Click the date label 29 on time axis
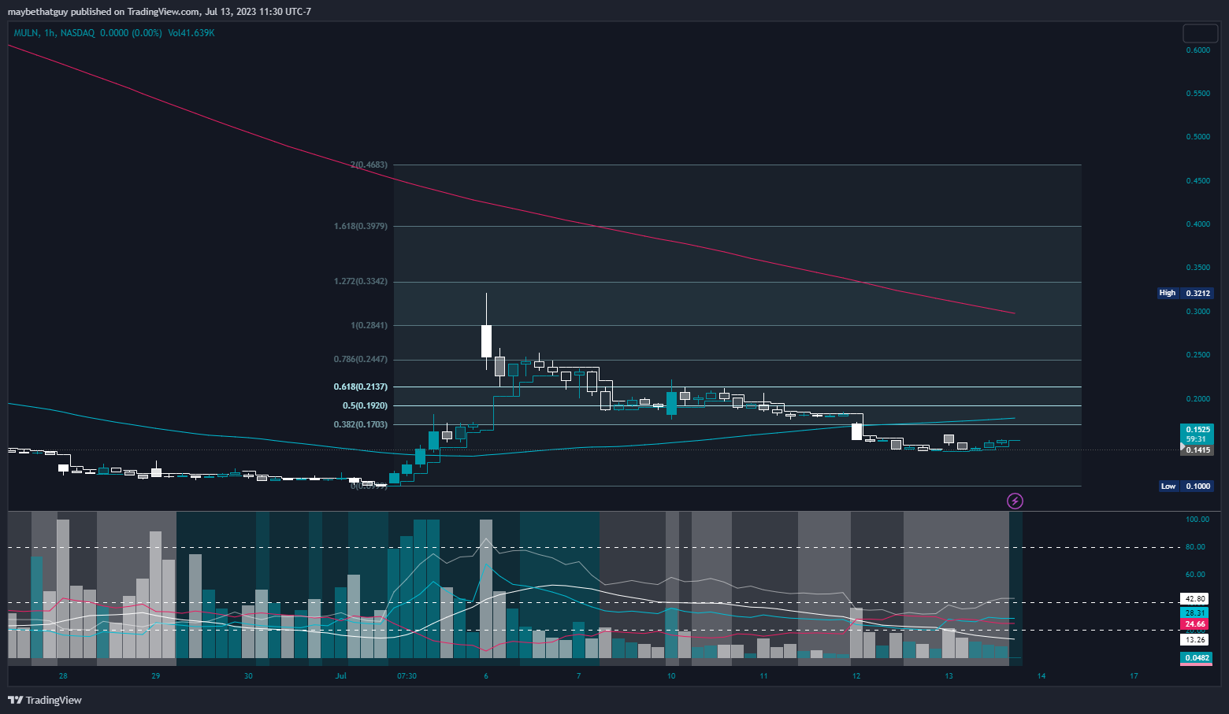This screenshot has height=714, width=1229. (156, 675)
